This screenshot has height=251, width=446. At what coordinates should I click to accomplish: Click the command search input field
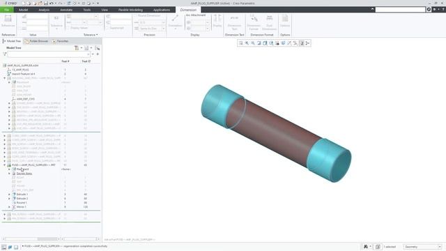[x=400, y=10]
